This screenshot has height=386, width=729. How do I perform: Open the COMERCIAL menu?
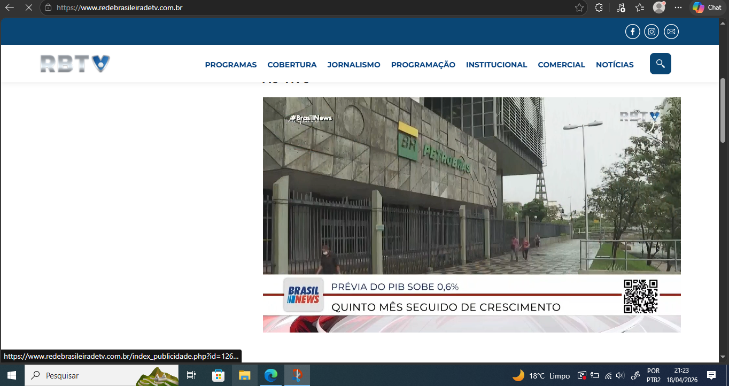point(562,65)
